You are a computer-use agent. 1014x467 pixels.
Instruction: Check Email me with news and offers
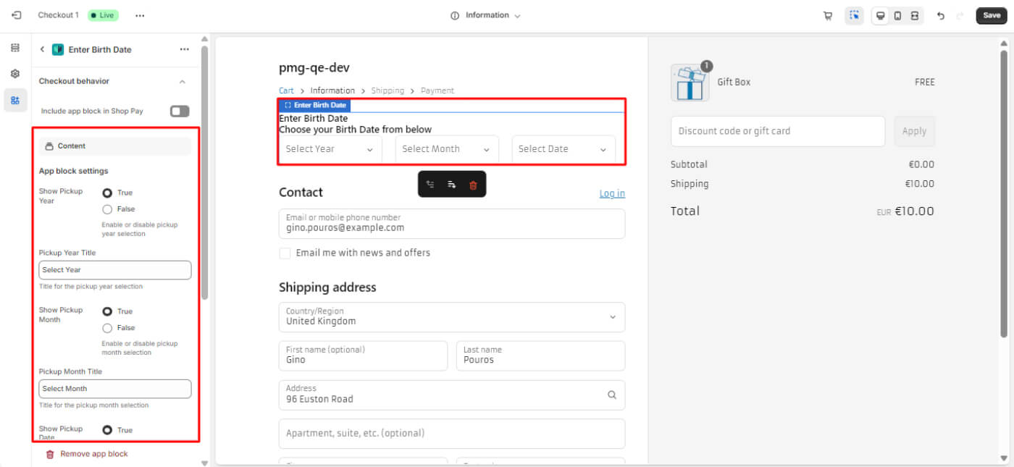tap(285, 253)
